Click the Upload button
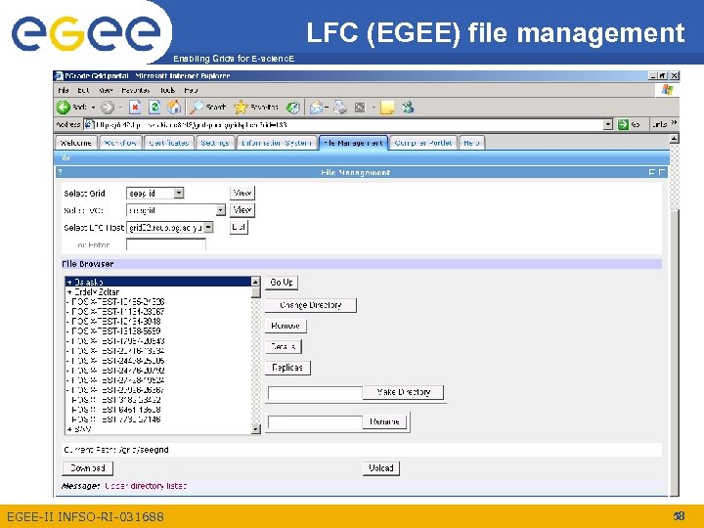 (x=381, y=468)
